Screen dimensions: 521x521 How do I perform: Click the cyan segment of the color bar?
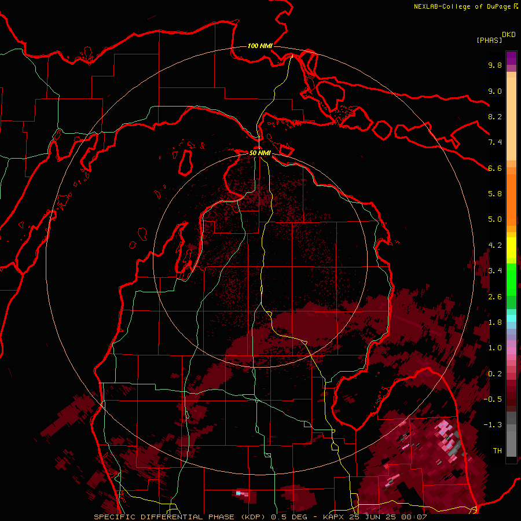click(x=511, y=318)
